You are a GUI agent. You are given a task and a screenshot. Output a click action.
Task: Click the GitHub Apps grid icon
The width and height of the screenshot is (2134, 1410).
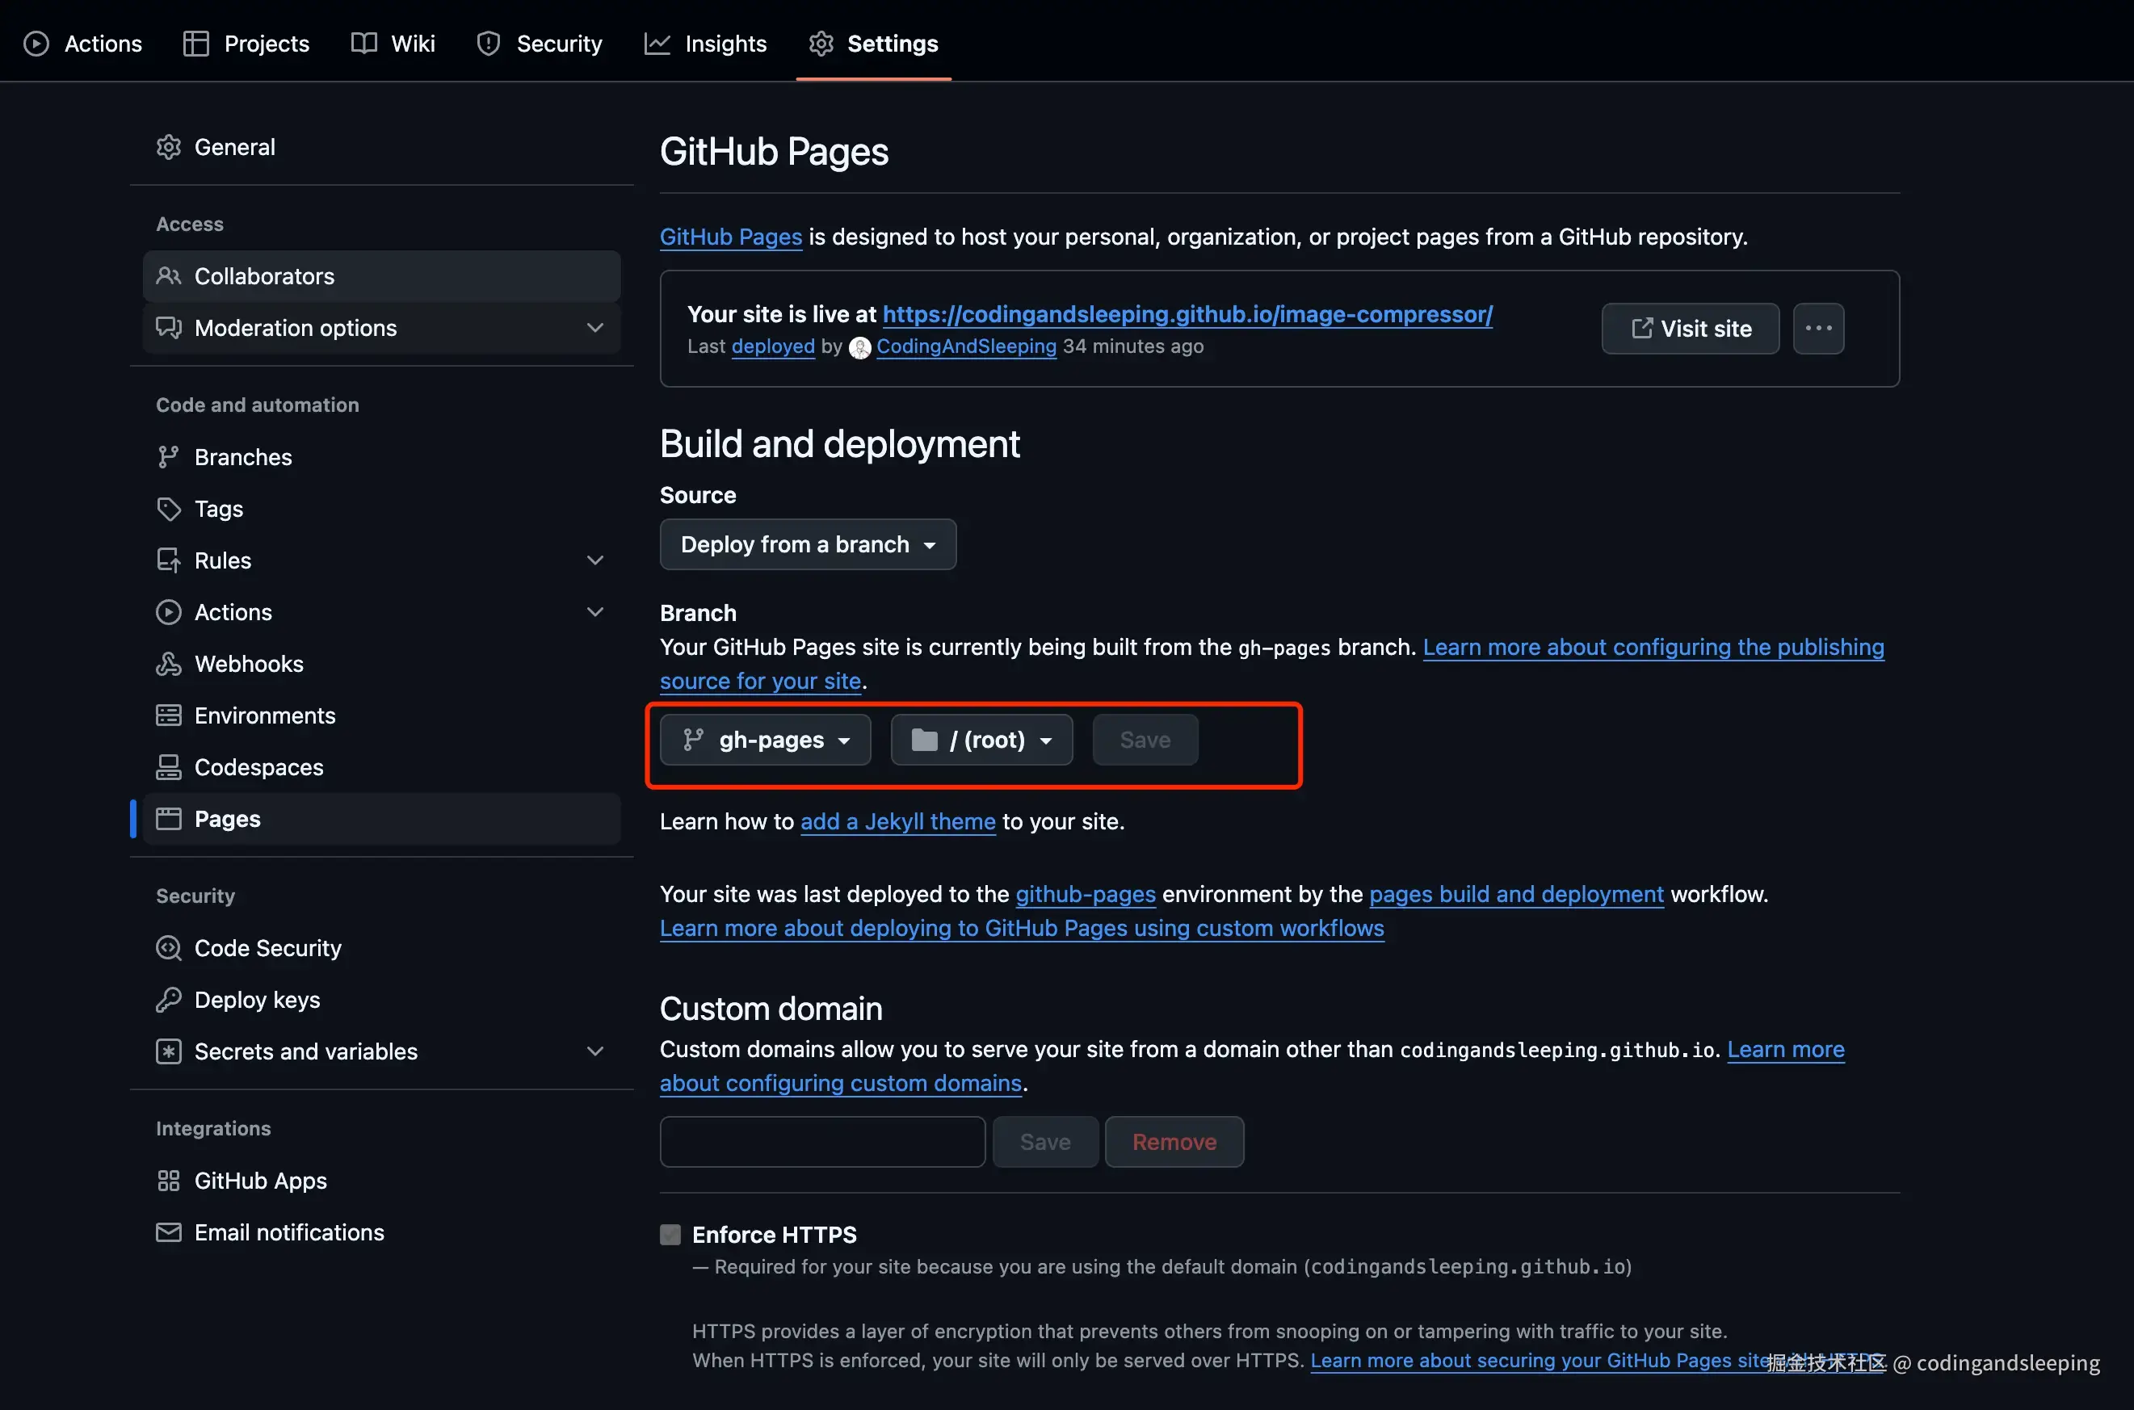click(168, 1181)
